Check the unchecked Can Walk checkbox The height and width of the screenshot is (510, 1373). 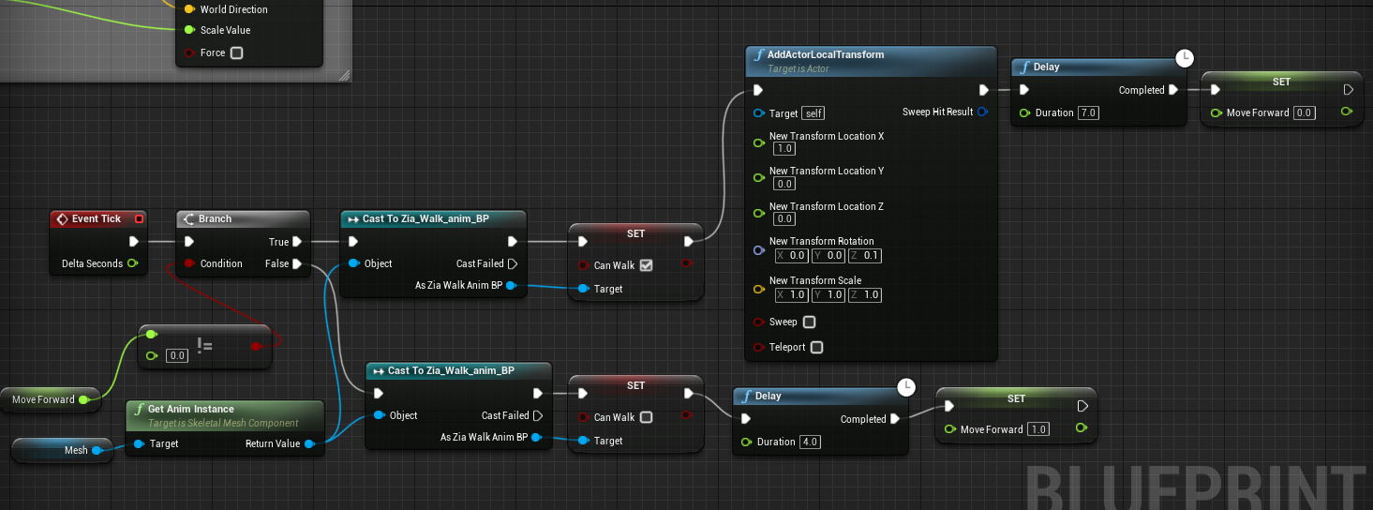[x=646, y=417]
